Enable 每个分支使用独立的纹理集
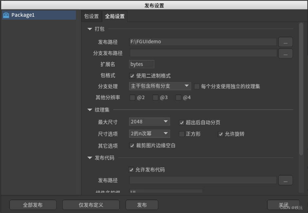 (x=197, y=86)
